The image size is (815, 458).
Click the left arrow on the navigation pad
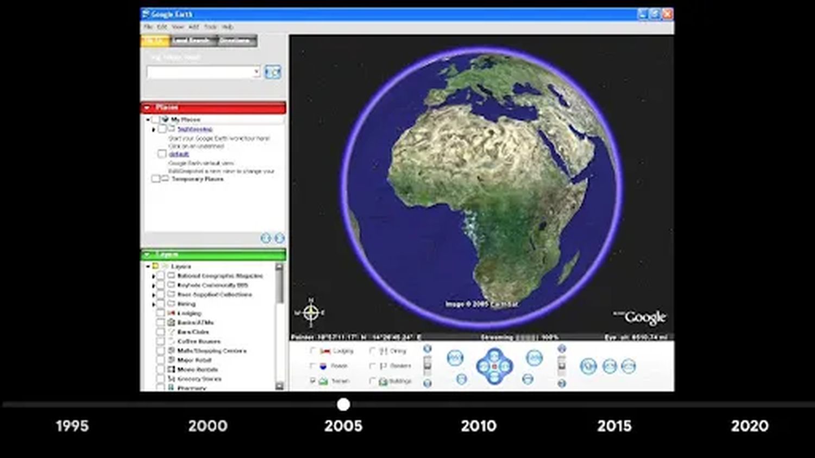482,366
